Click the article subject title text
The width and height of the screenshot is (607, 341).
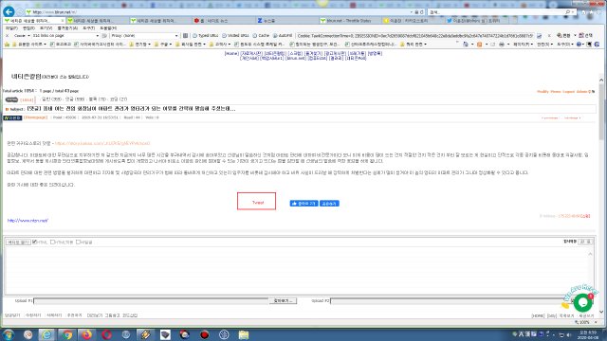click(x=131, y=109)
